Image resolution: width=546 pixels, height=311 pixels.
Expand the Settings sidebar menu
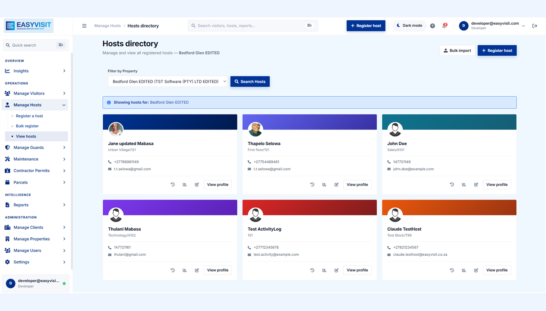(x=35, y=262)
